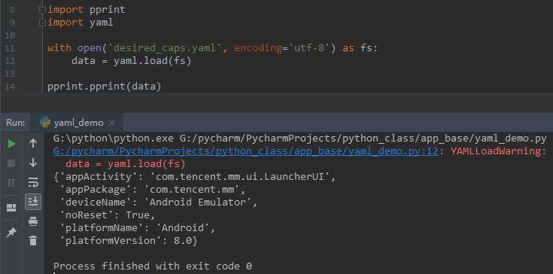This screenshot has height=274, width=553.
Task: Click the Restore Layout icon
Action: coord(11,208)
